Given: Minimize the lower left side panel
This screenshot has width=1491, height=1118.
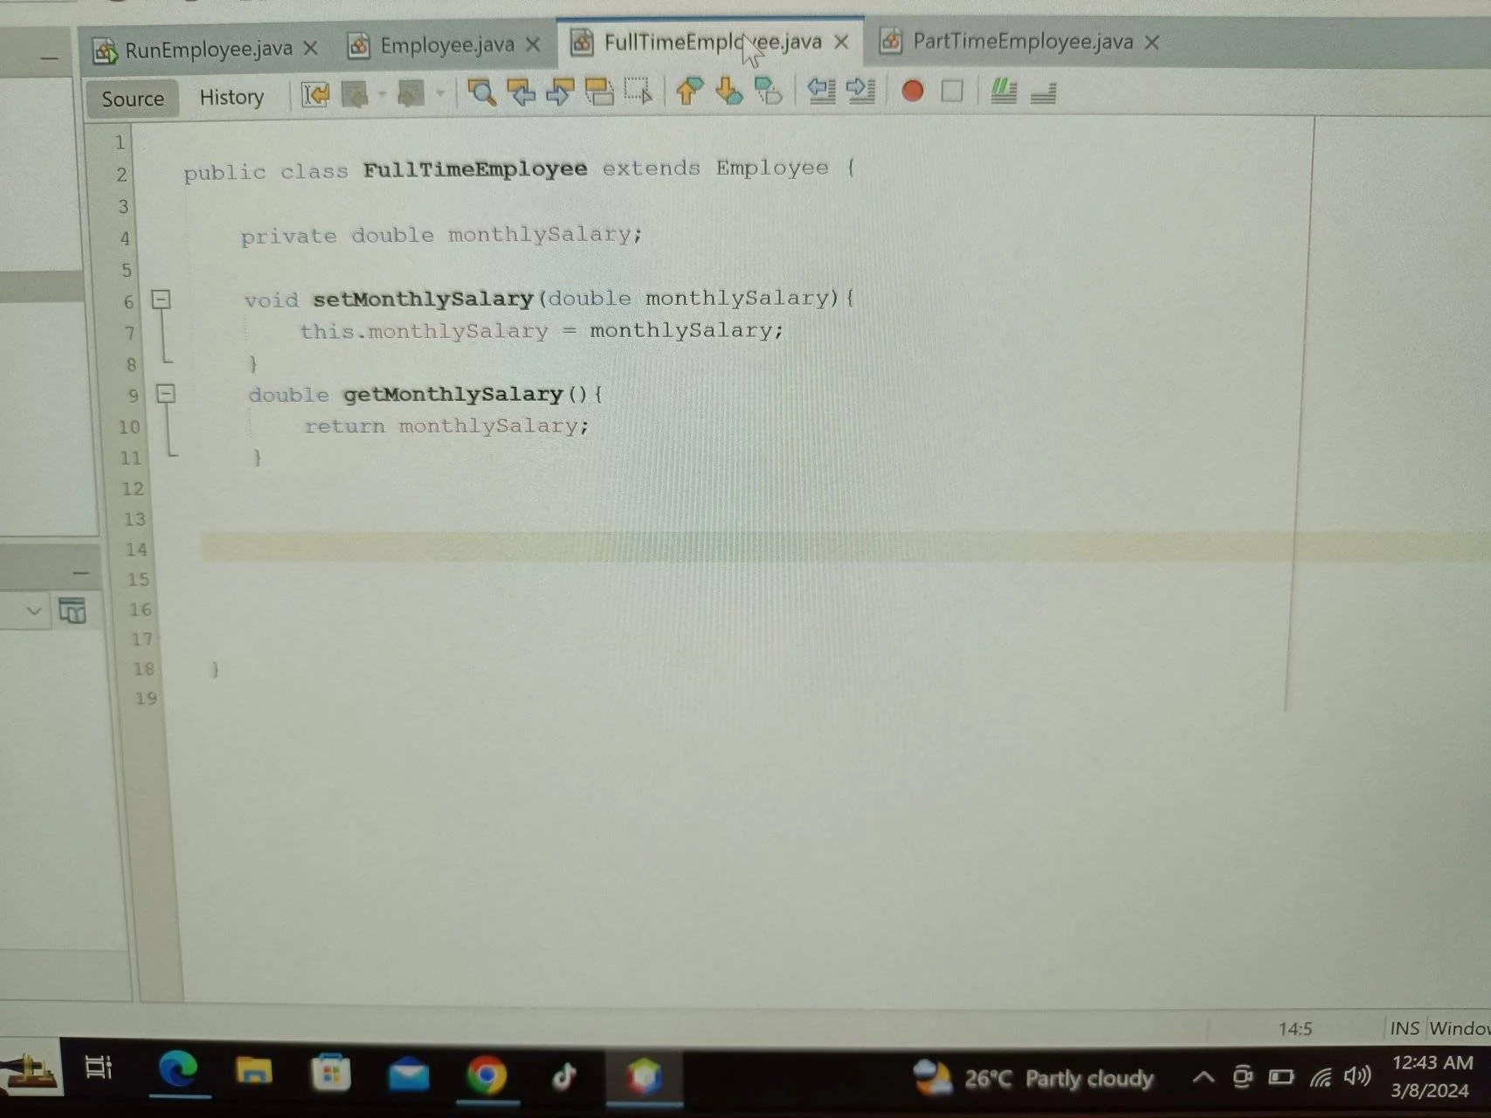Looking at the screenshot, I should coord(81,573).
